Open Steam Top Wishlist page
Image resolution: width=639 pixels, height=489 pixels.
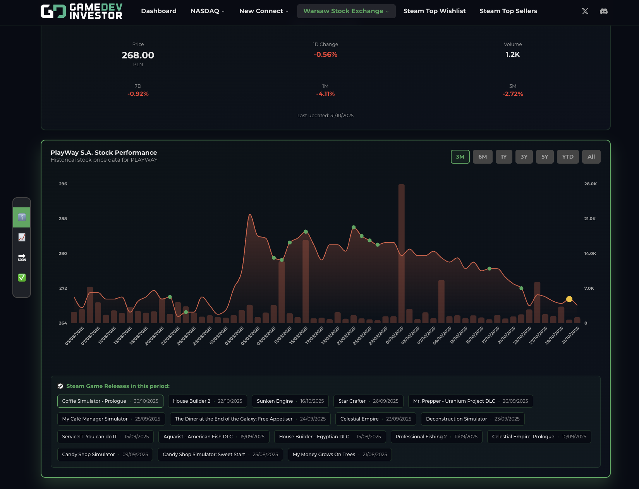[x=435, y=11]
